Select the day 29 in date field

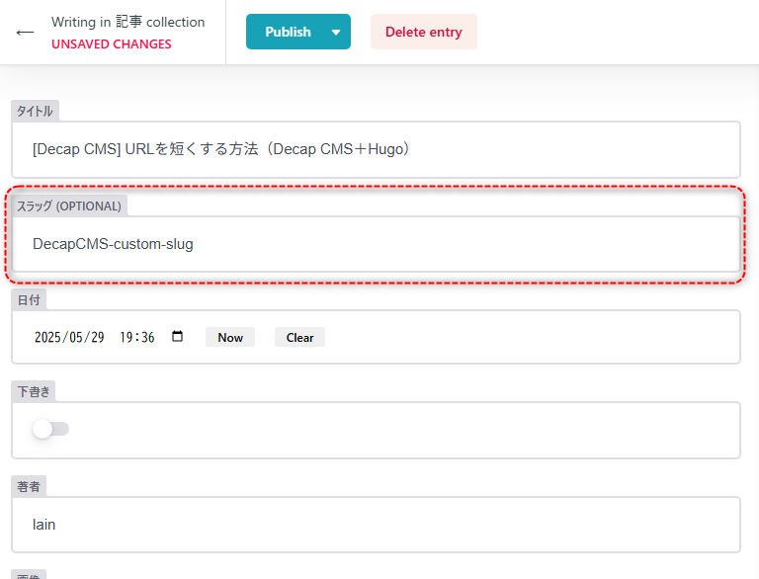pos(97,337)
